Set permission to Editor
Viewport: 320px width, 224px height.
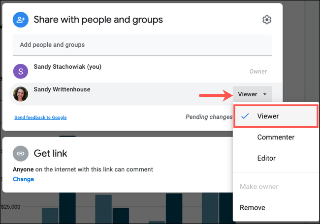(x=266, y=158)
